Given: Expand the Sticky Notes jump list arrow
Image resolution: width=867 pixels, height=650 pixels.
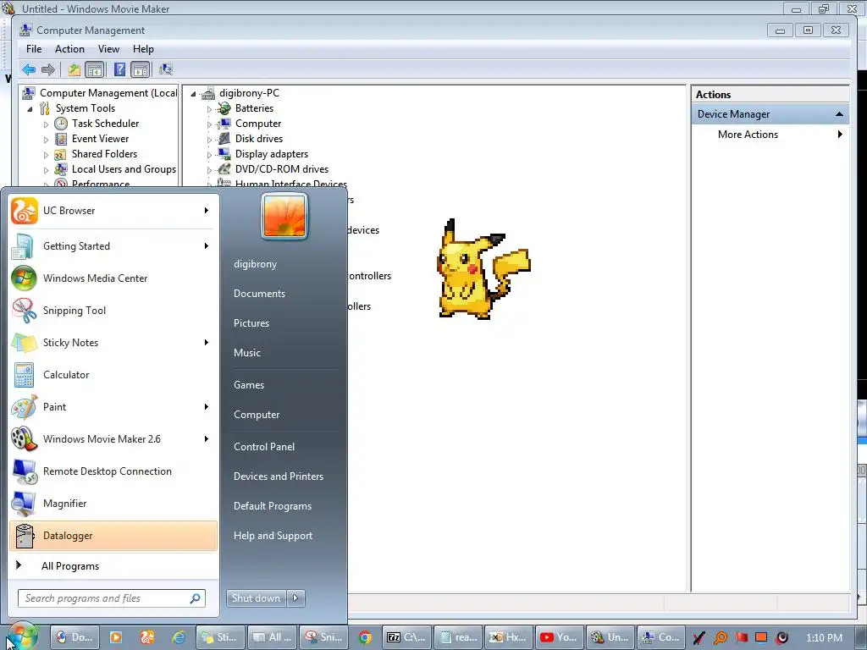Looking at the screenshot, I should pyautogui.click(x=207, y=343).
